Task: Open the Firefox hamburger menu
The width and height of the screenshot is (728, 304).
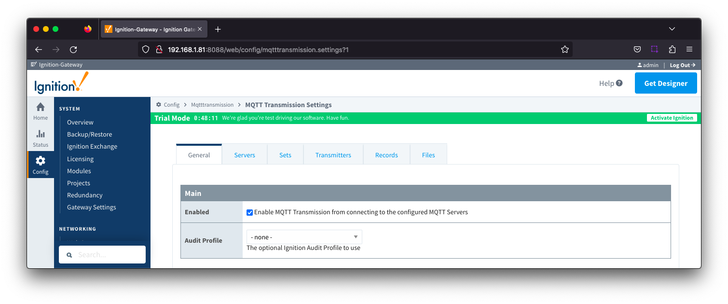Action: coord(689,49)
